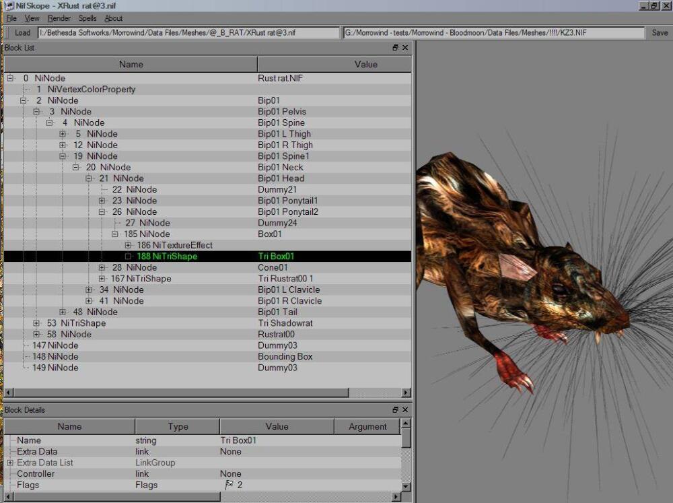Click the Argument column header
The width and height of the screenshot is (673, 503).
tap(367, 426)
